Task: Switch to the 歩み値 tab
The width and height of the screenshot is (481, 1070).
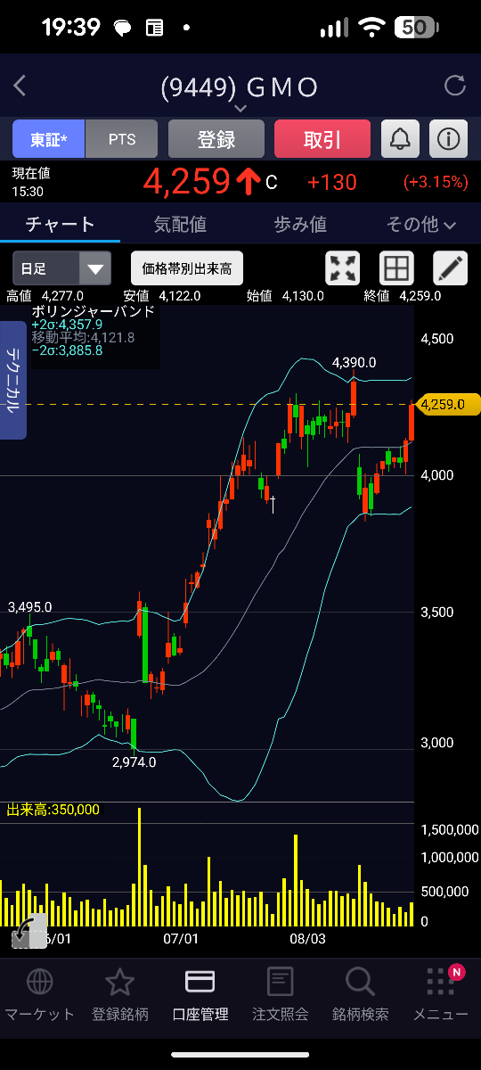Action: pos(300,225)
